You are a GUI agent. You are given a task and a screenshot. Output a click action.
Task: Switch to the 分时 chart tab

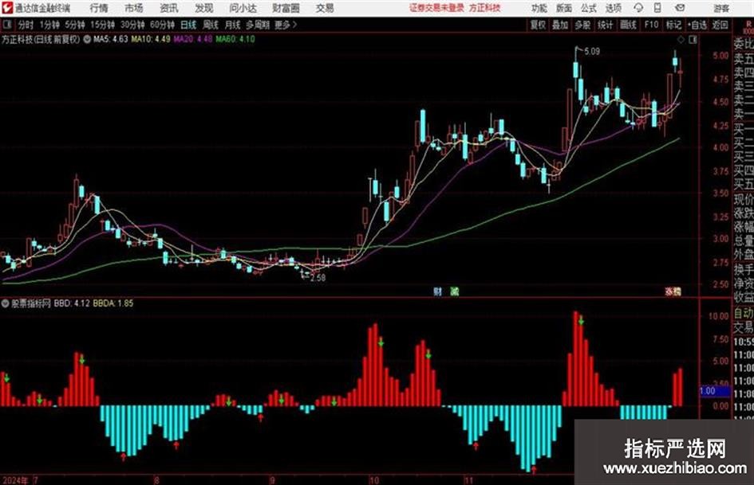pos(26,25)
